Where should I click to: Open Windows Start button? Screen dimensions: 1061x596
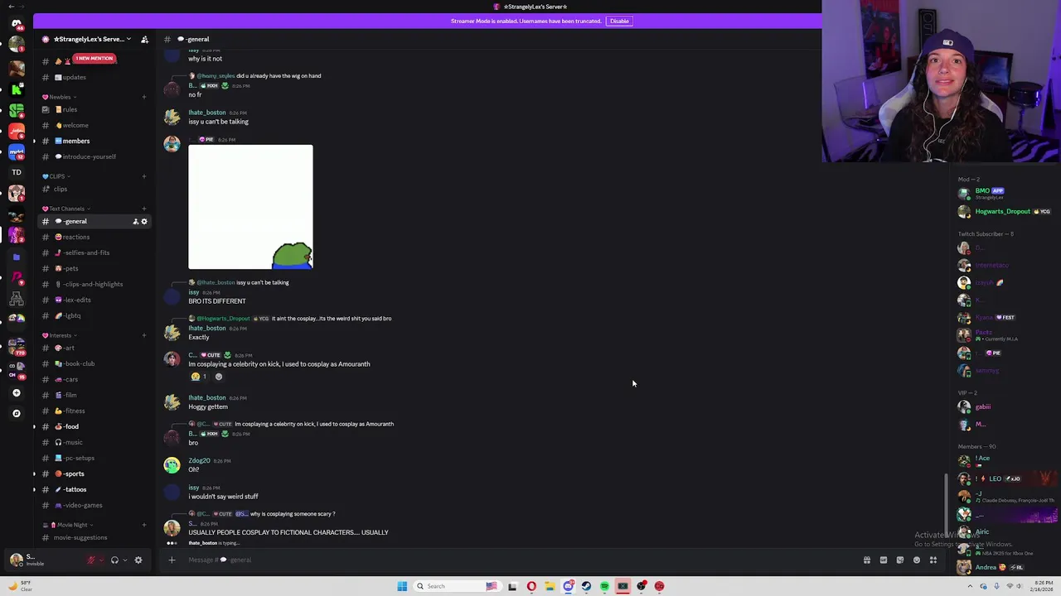pos(402,586)
